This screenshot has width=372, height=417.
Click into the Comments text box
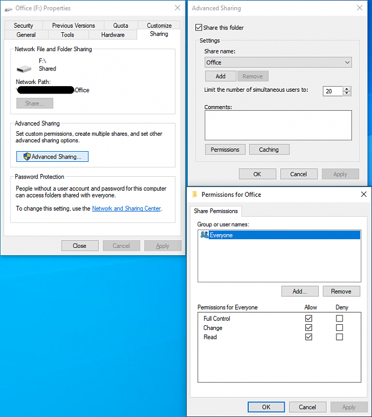click(x=278, y=125)
